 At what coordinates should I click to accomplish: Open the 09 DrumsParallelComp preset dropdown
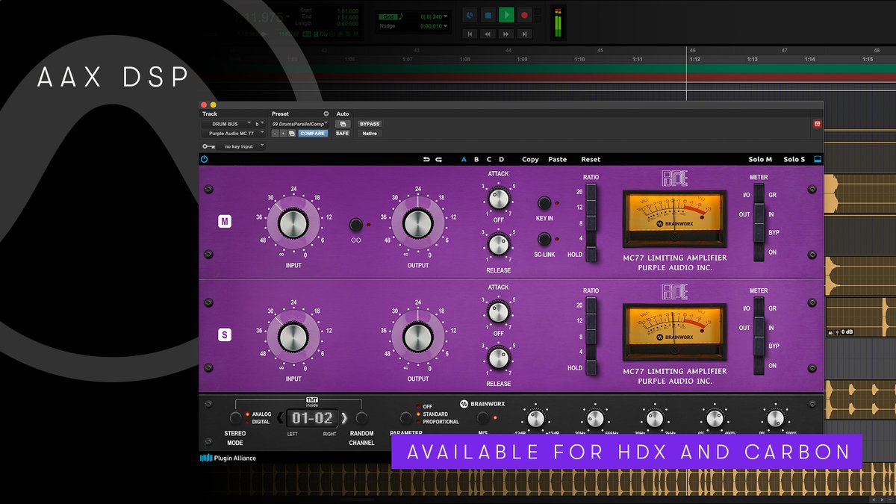pyautogui.click(x=301, y=124)
